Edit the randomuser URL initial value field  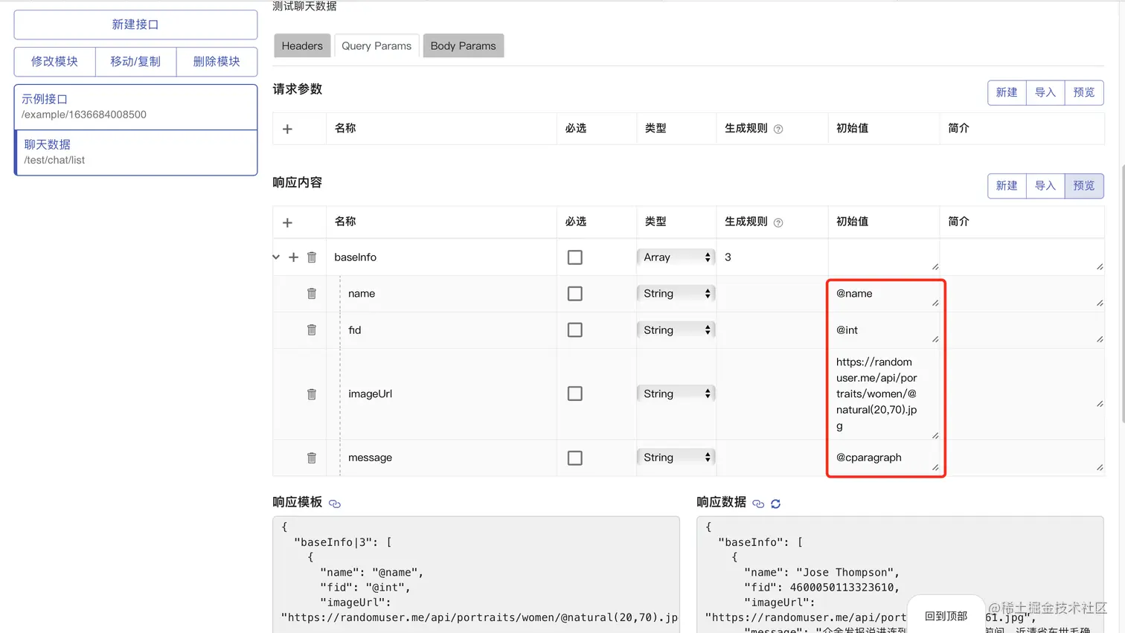click(884, 394)
